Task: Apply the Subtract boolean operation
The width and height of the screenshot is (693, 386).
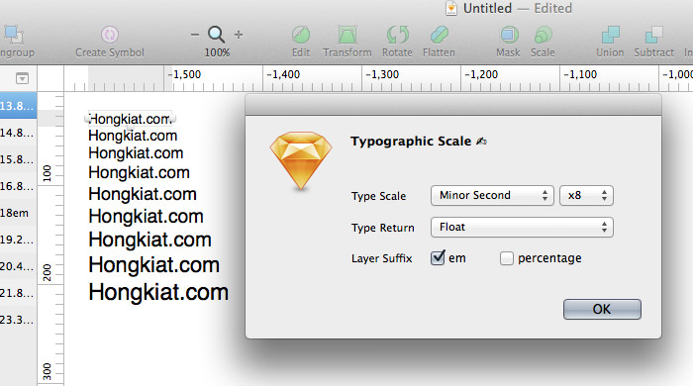Action: click(x=654, y=35)
